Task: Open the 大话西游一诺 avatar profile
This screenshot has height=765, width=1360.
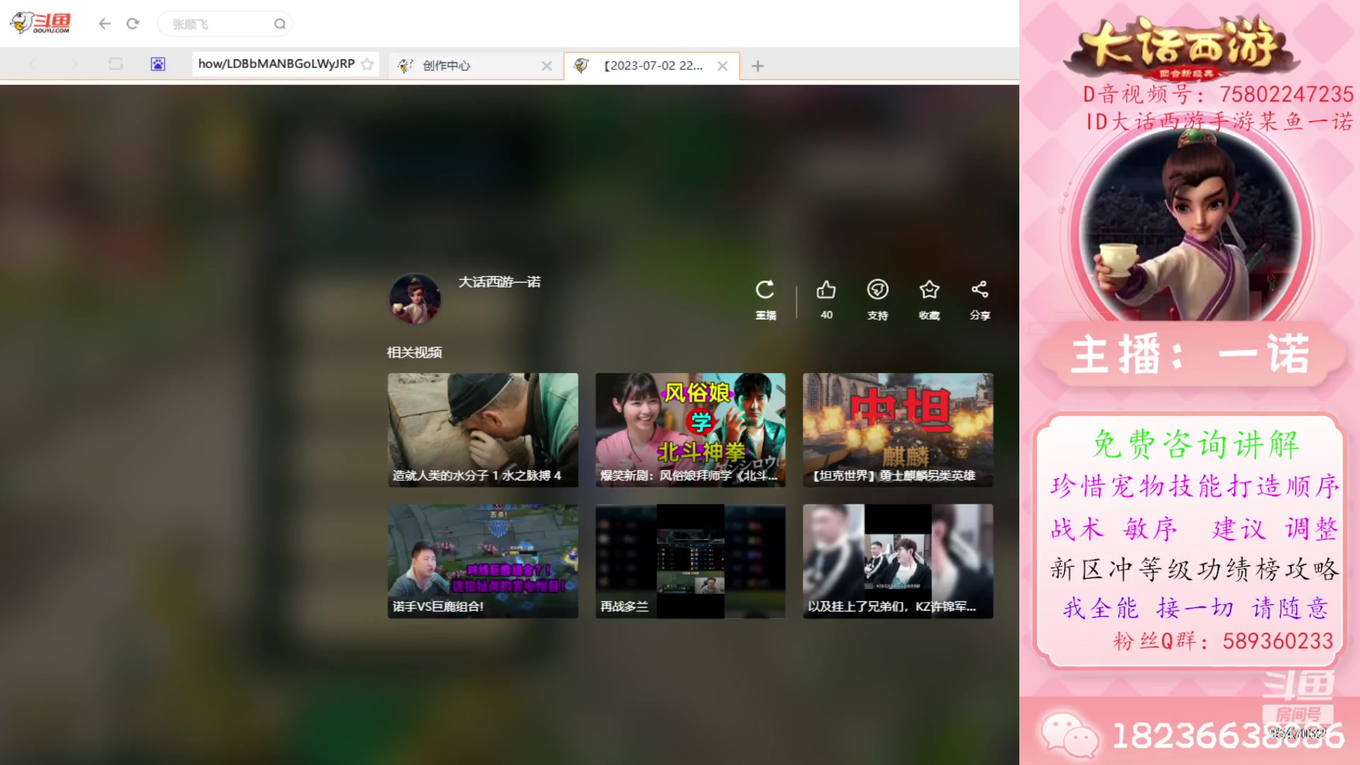Action: (x=415, y=298)
